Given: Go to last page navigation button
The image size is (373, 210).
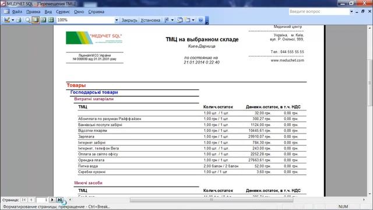Looking at the screenshot, I should [59, 199].
